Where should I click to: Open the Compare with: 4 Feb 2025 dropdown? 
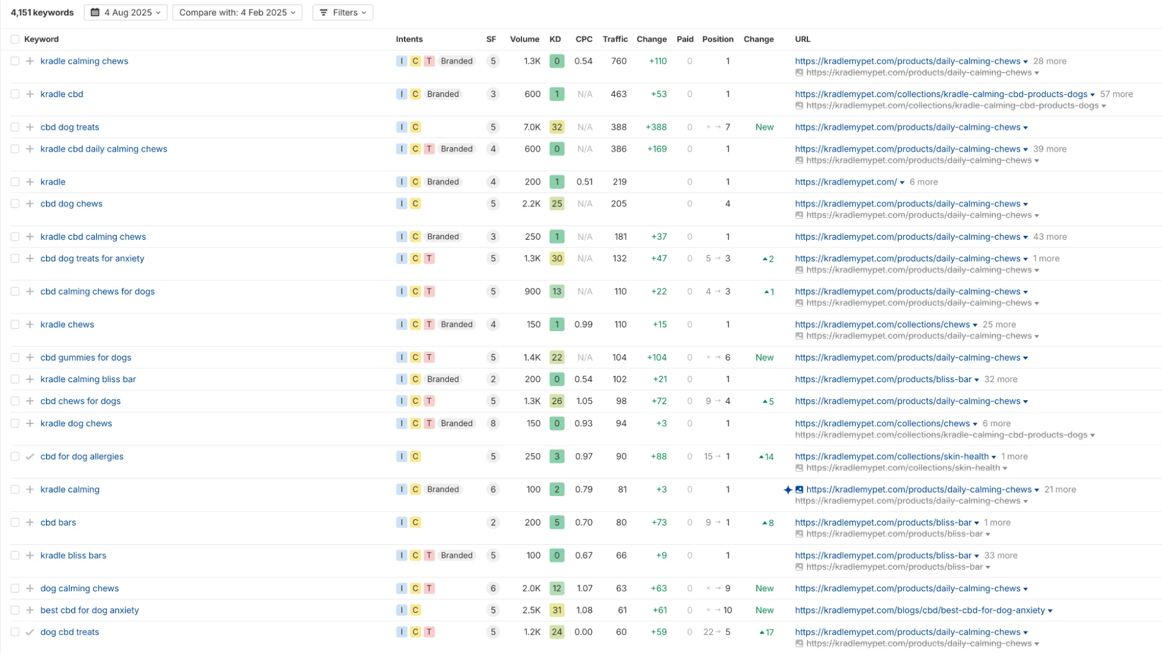[237, 12]
